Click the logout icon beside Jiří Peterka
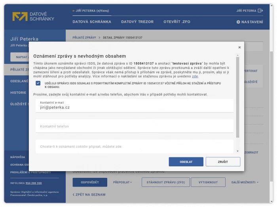The width and height of the screenshot is (277, 207). pos(260,11)
